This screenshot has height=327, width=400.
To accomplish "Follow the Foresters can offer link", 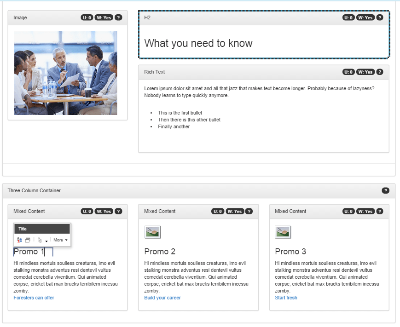I will pyautogui.click(x=34, y=298).
